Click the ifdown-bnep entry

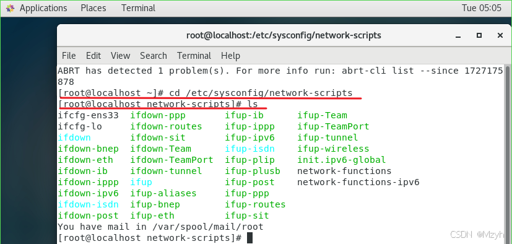click(88, 149)
